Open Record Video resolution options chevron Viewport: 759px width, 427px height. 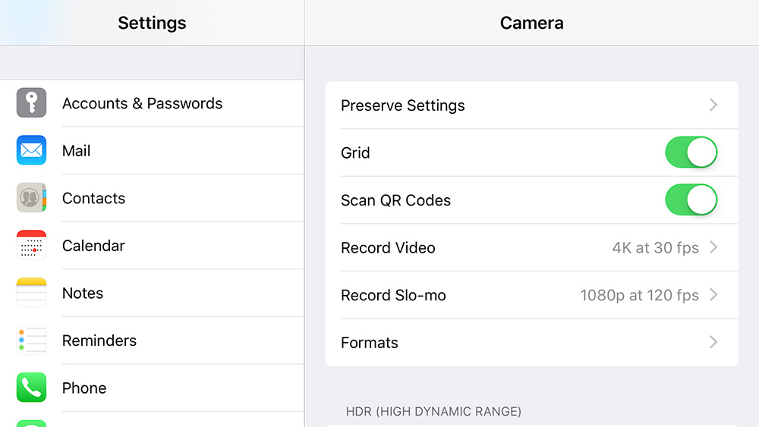point(713,247)
